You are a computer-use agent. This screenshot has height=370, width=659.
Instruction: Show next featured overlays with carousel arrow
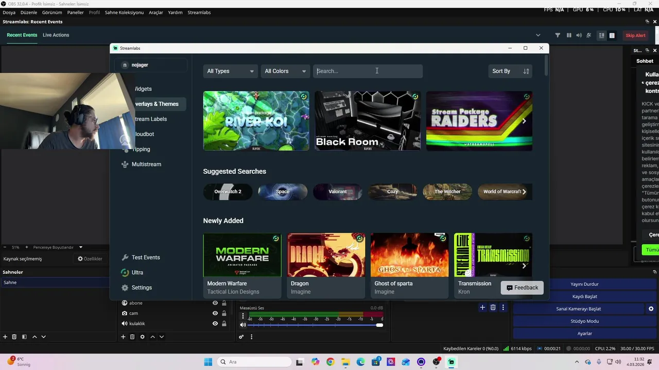[524, 121]
